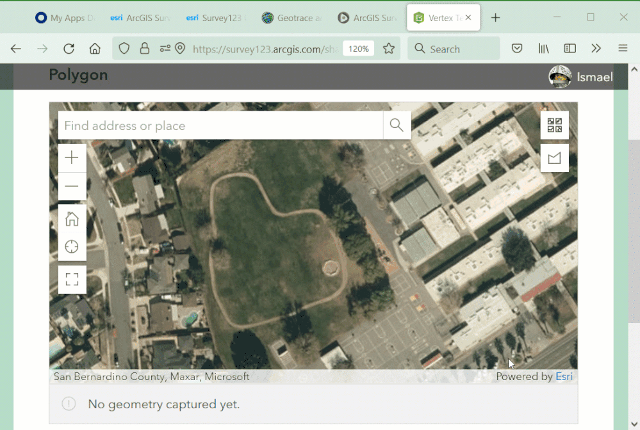Expand the overflow toolbar chevron
640x430 pixels.
596,48
